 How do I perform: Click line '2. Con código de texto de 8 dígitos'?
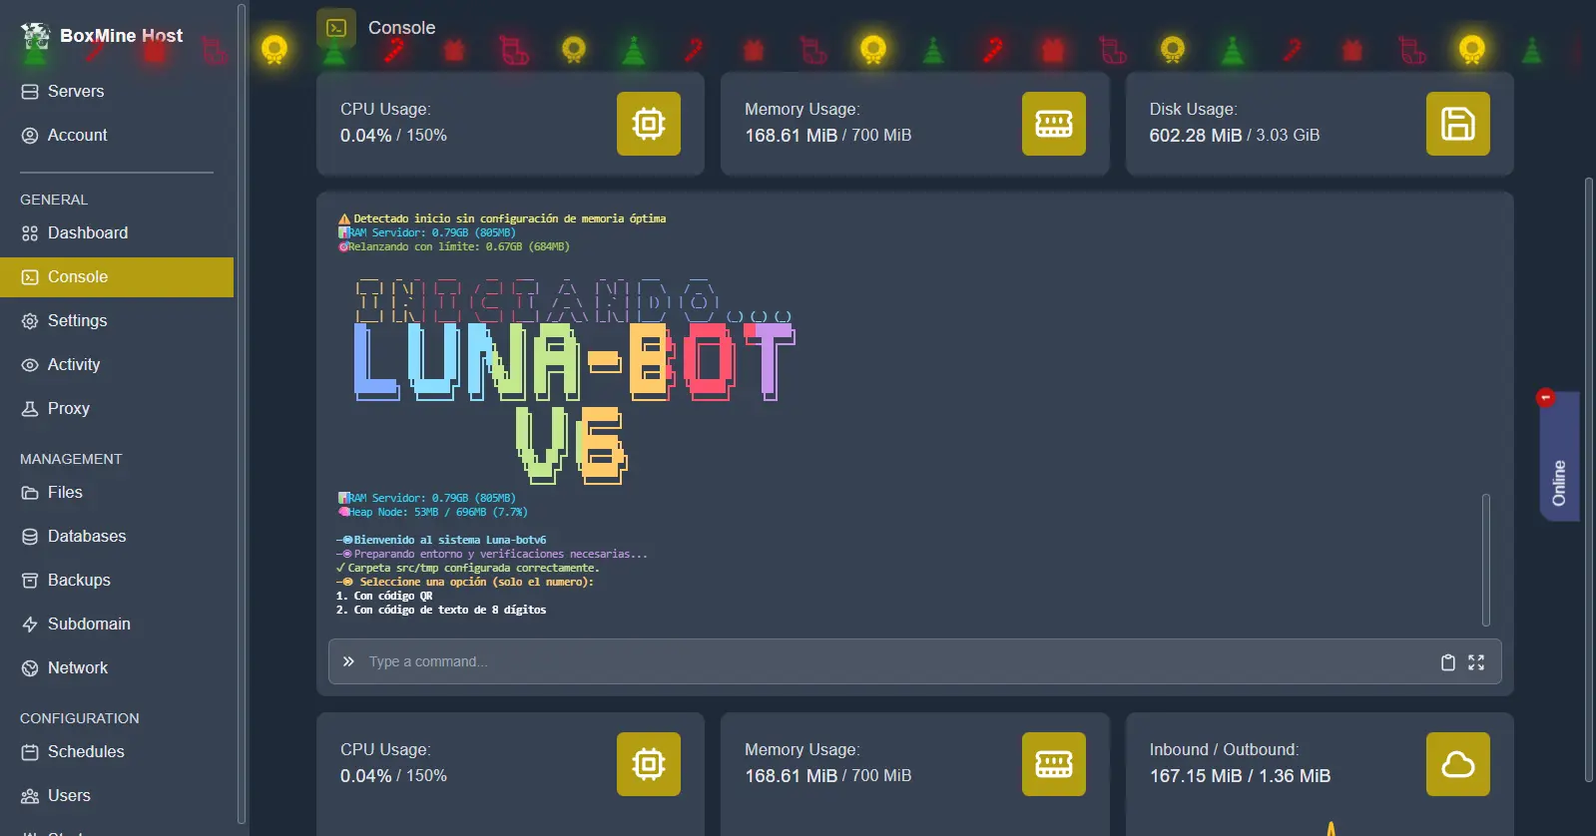pyautogui.click(x=441, y=610)
